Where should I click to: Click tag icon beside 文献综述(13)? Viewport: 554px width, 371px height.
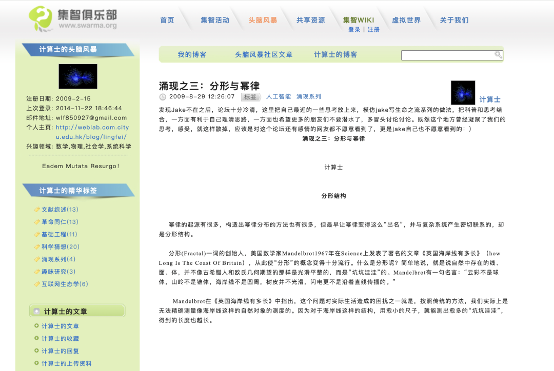coord(36,210)
